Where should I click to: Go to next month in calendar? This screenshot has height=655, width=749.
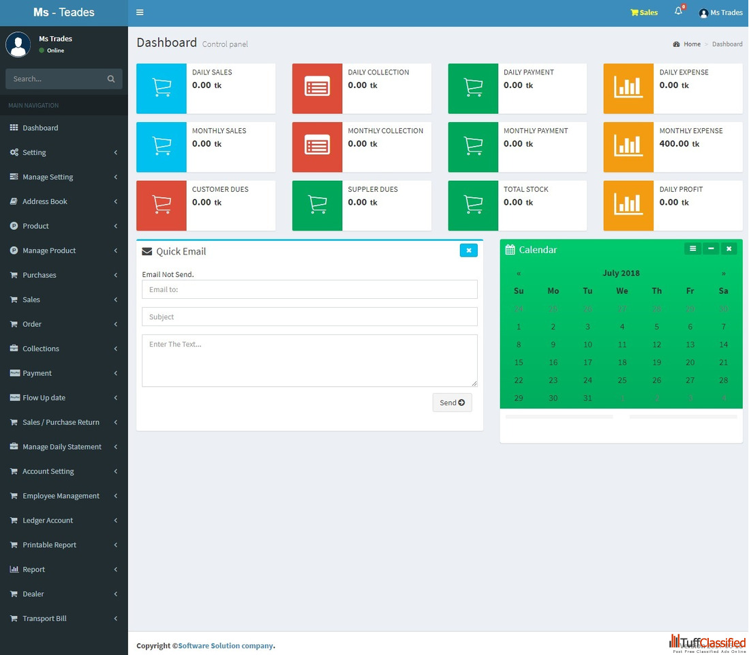coord(723,273)
